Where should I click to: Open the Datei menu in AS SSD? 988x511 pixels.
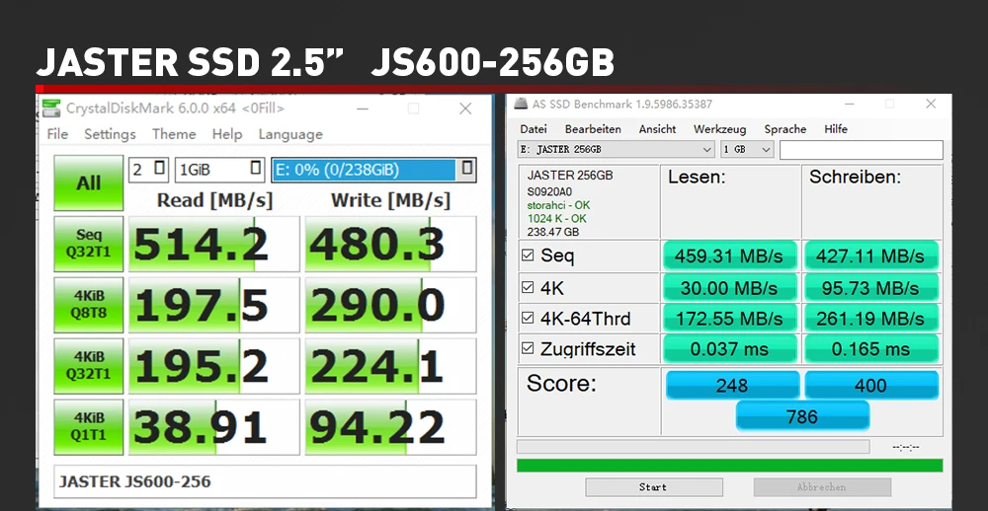534,129
